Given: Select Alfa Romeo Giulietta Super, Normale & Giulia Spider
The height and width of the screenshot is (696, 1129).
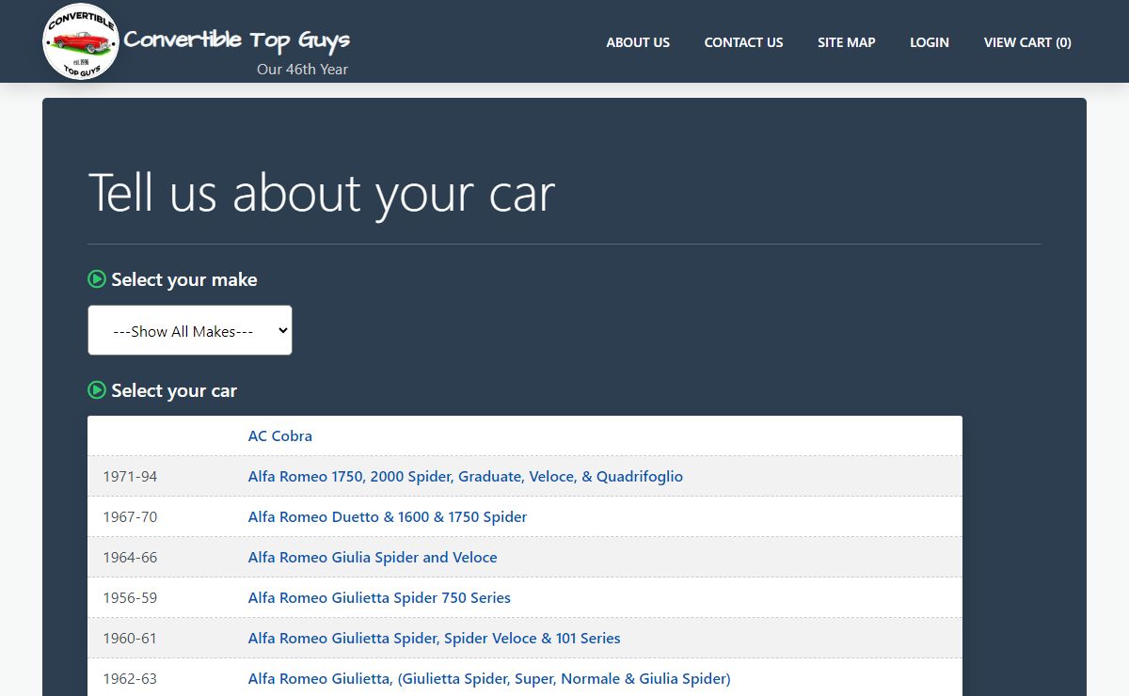Looking at the screenshot, I should (x=489, y=678).
